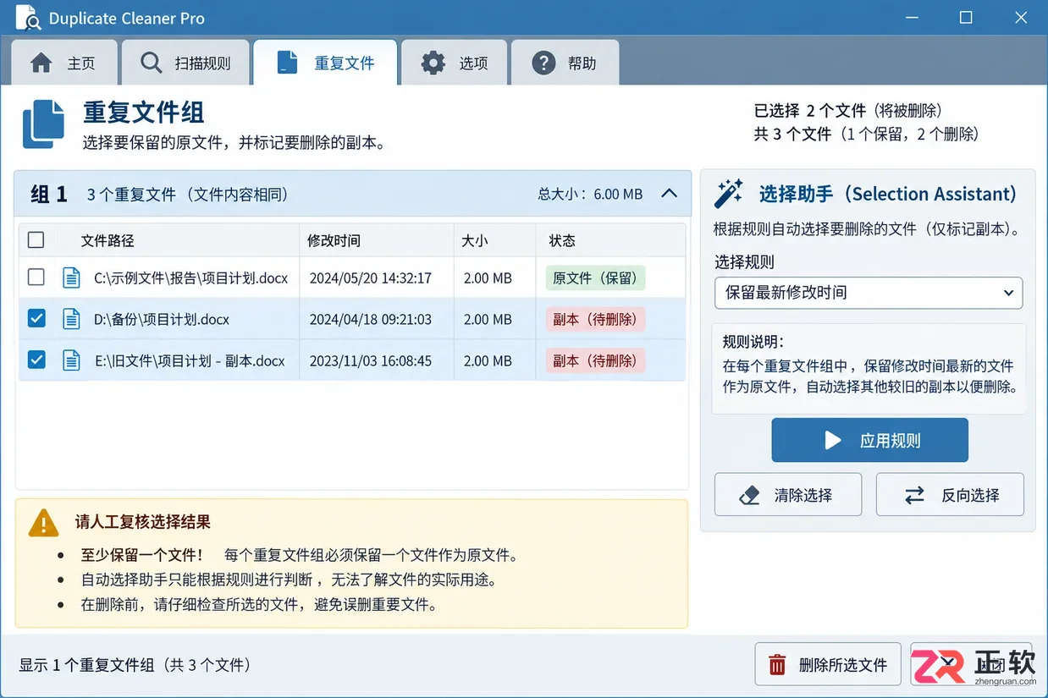The image size is (1048, 698).
Task: Click the magnifier icon on the 扫描规则 tab
Action: (x=152, y=63)
